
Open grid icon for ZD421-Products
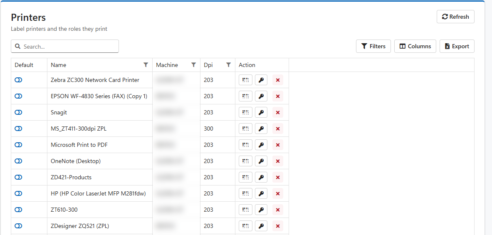point(245,177)
